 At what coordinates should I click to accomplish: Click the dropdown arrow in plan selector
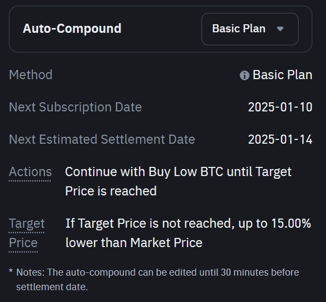click(x=280, y=29)
